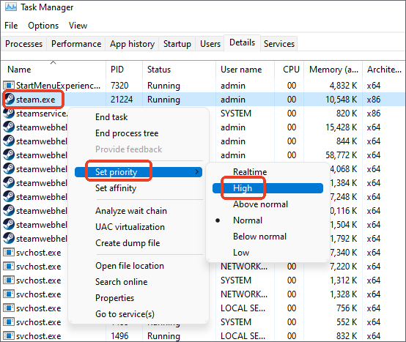Sort by the PID column header
This screenshot has height=342, width=406.
124,69
